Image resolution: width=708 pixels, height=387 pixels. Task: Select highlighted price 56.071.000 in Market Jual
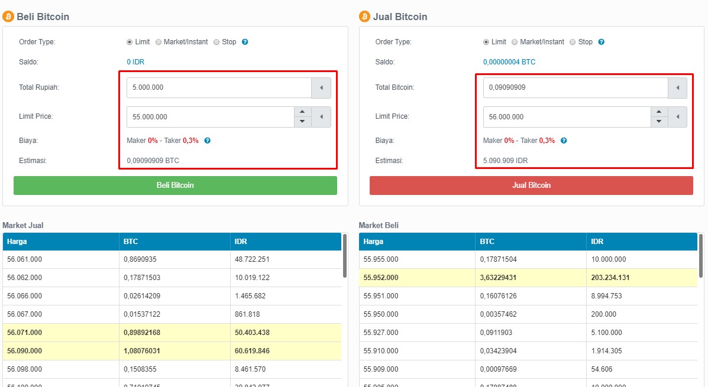click(x=24, y=333)
